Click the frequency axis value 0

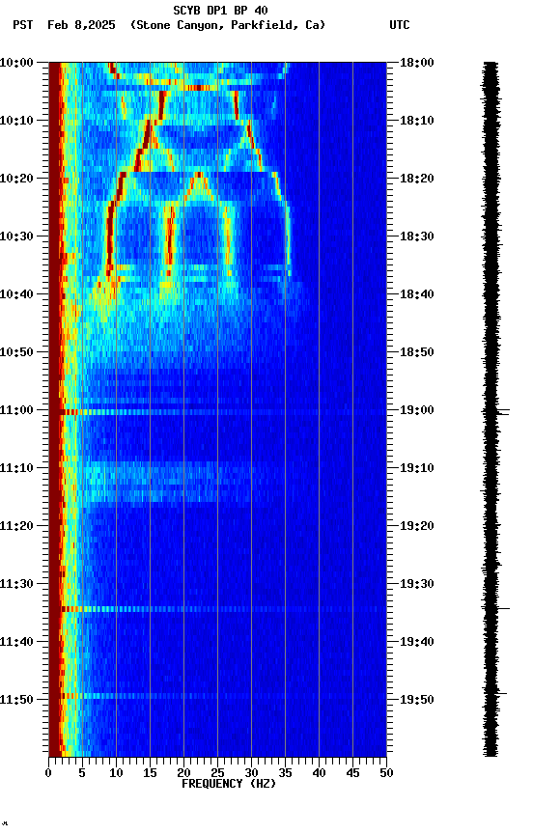click(x=48, y=773)
